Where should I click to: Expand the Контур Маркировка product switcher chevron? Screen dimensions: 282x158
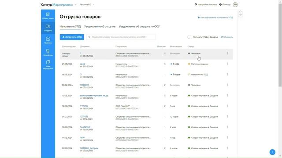[75, 5]
